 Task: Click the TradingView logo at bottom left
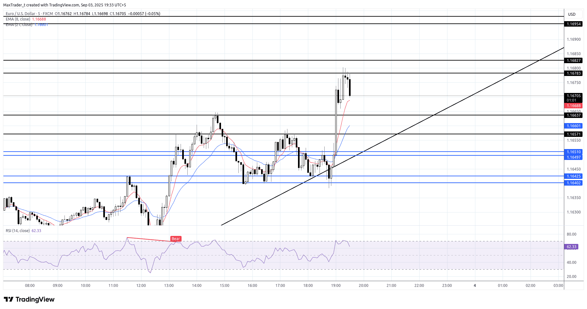pos(29,299)
